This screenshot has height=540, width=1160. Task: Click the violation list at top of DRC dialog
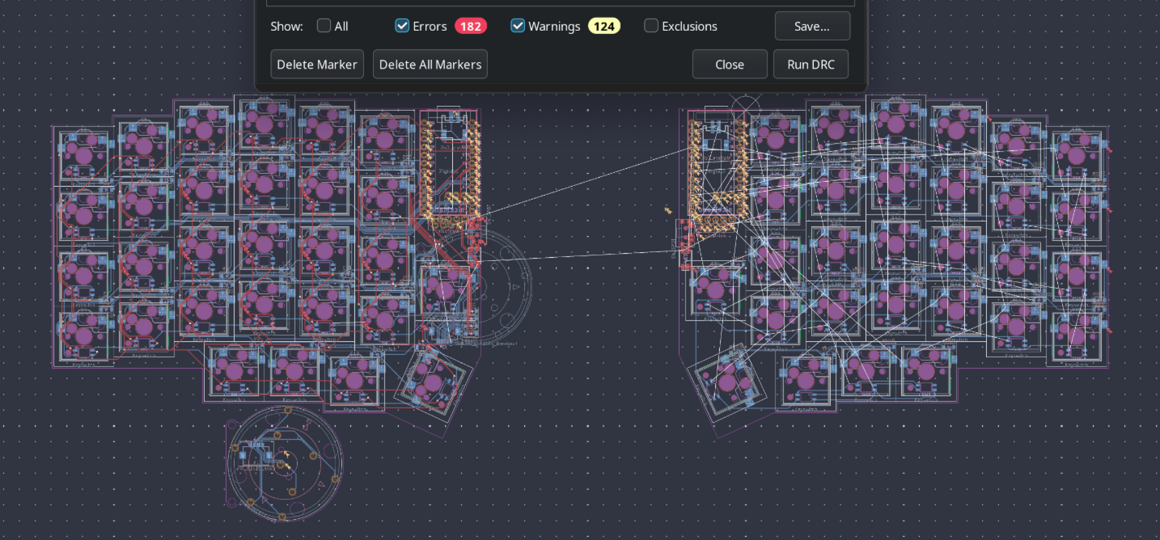561,3
